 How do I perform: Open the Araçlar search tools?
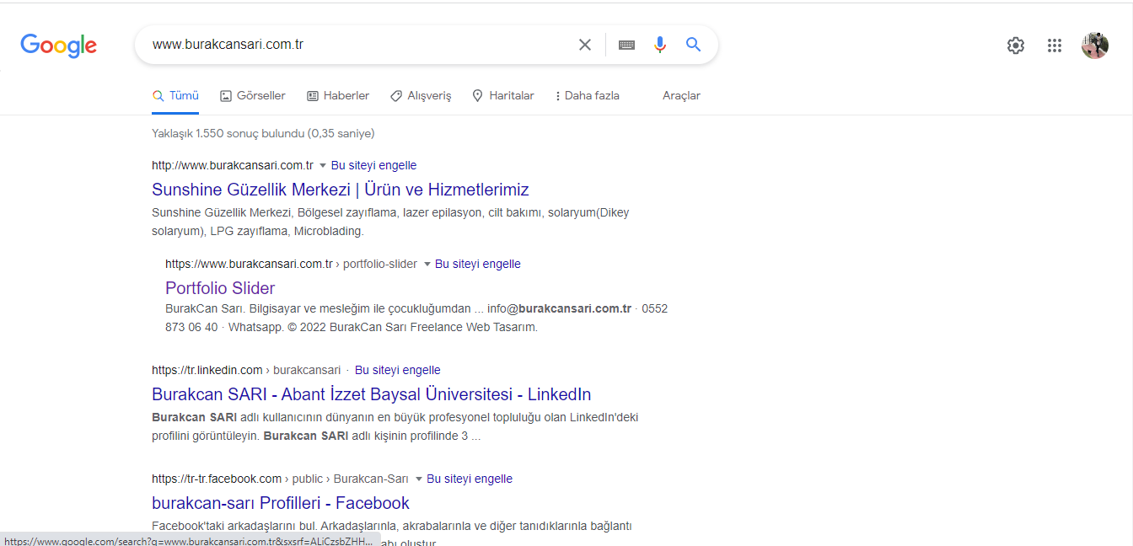(681, 96)
